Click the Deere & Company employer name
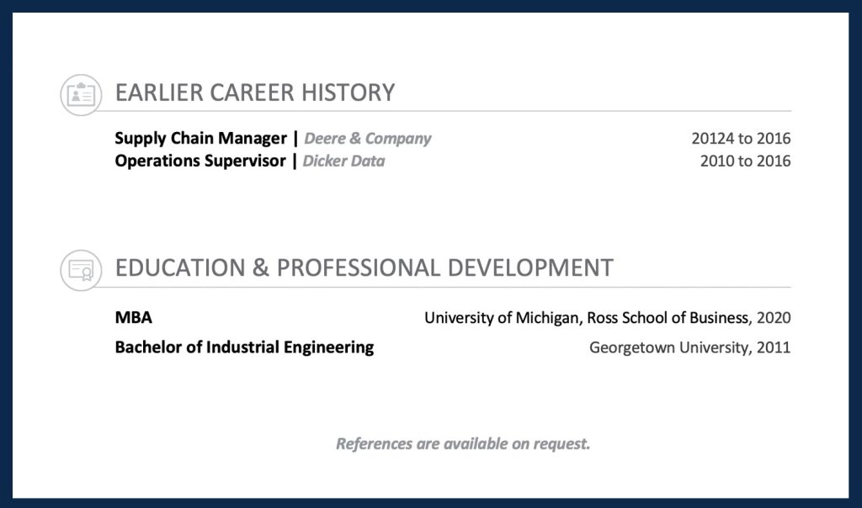This screenshot has height=508, width=862. (367, 139)
